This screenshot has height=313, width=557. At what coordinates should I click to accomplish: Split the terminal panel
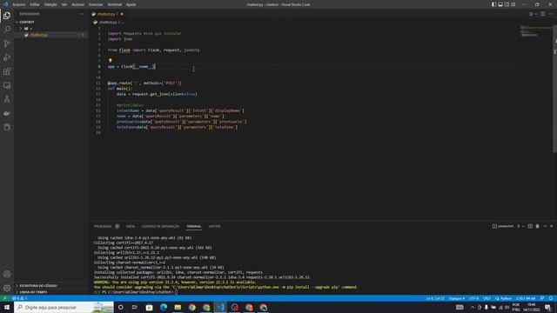pyautogui.click(x=530, y=226)
